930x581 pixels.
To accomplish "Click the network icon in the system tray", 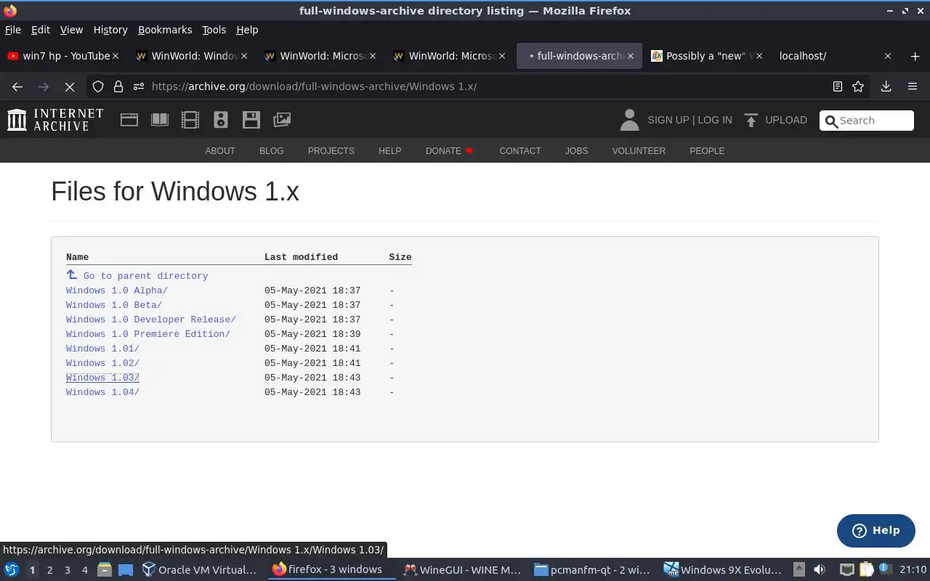I will point(846,570).
